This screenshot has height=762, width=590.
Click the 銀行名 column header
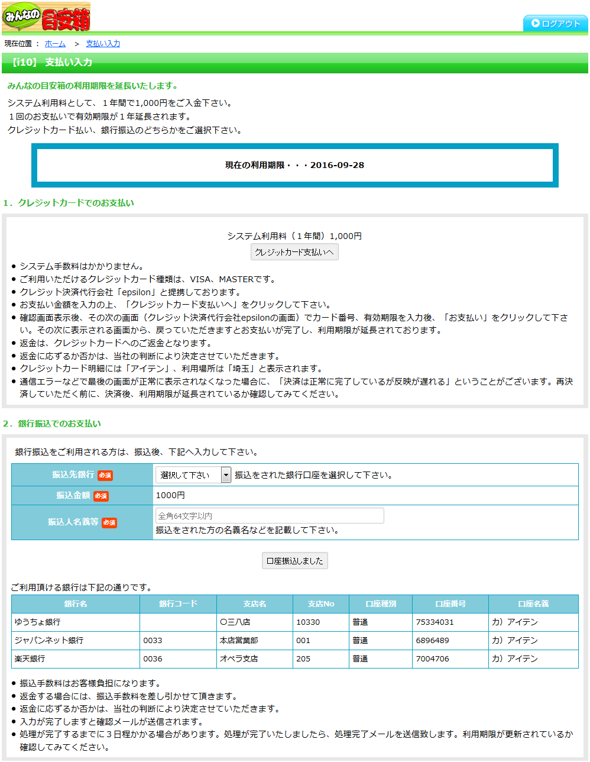click(x=76, y=603)
